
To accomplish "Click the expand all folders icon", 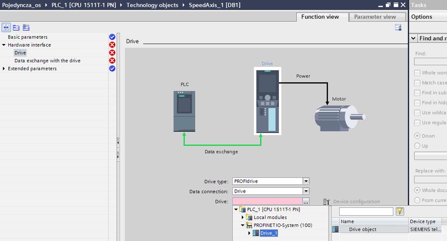I will [26, 27].
